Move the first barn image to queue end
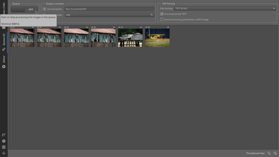 [14, 27]
